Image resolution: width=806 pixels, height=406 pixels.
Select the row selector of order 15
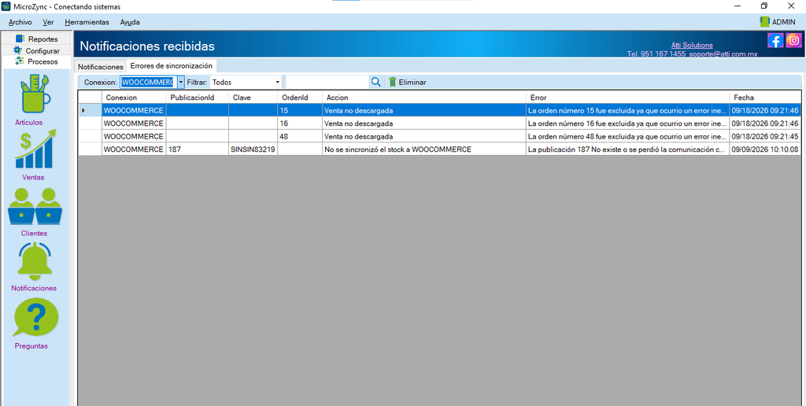click(90, 110)
